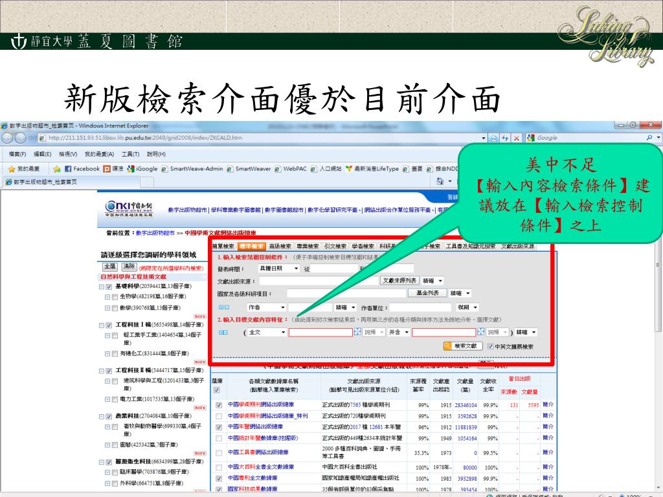Image resolution: width=663 pixels, height=497 pixels.
Task: Click the compatibility view icon near address bar
Action: click(x=493, y=138)
